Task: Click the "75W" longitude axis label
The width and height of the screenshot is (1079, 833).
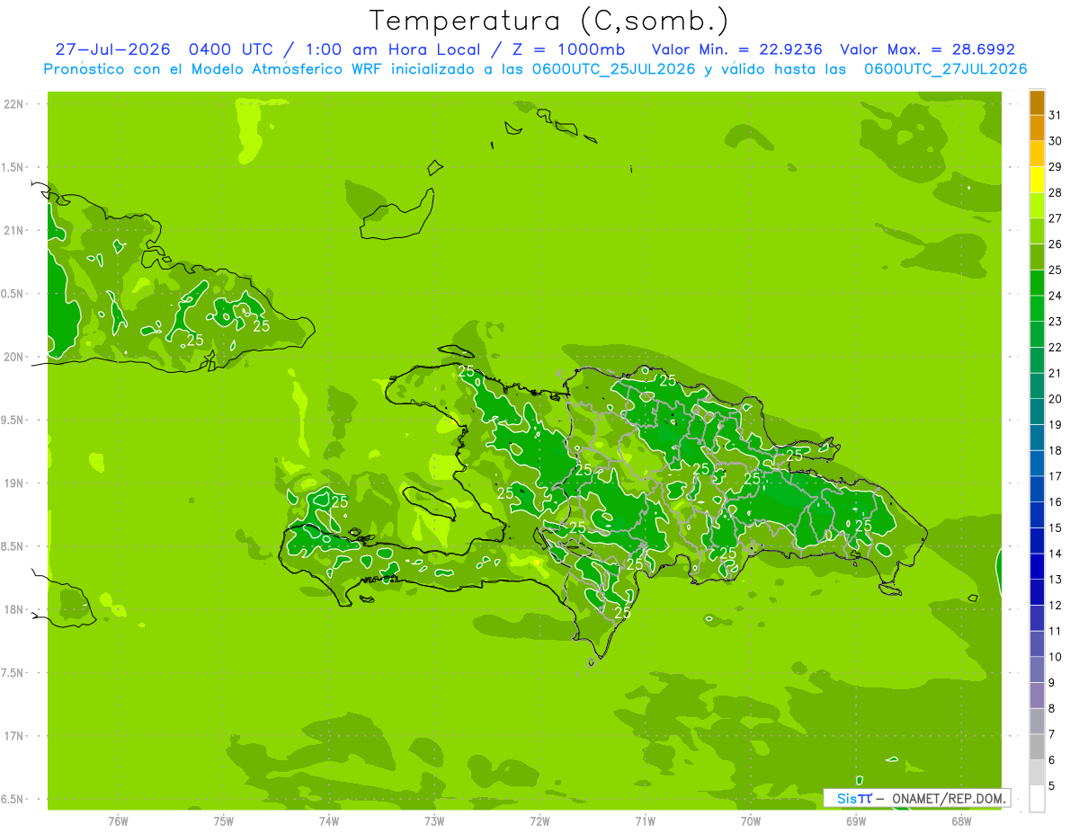Action: (x=223, y=822)
